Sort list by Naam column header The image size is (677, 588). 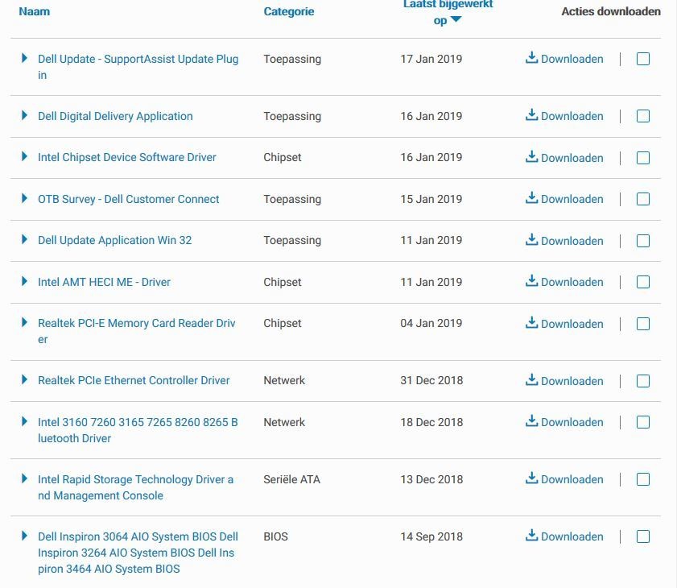click(34, 11)
